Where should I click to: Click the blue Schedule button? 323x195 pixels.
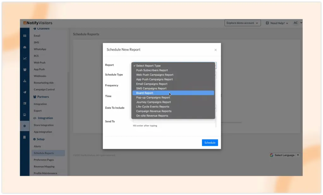pos(210,143)
